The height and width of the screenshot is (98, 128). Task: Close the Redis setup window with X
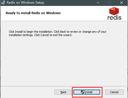click(122, 3)
